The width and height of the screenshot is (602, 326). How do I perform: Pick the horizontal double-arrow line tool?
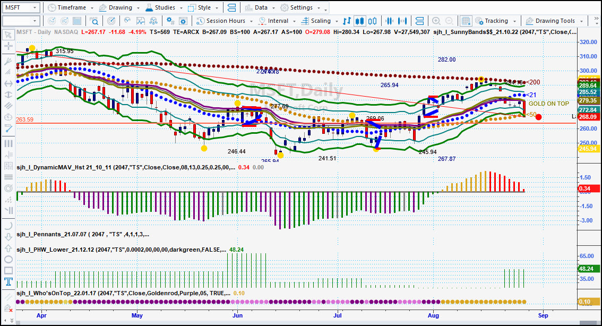pos(7,83)
